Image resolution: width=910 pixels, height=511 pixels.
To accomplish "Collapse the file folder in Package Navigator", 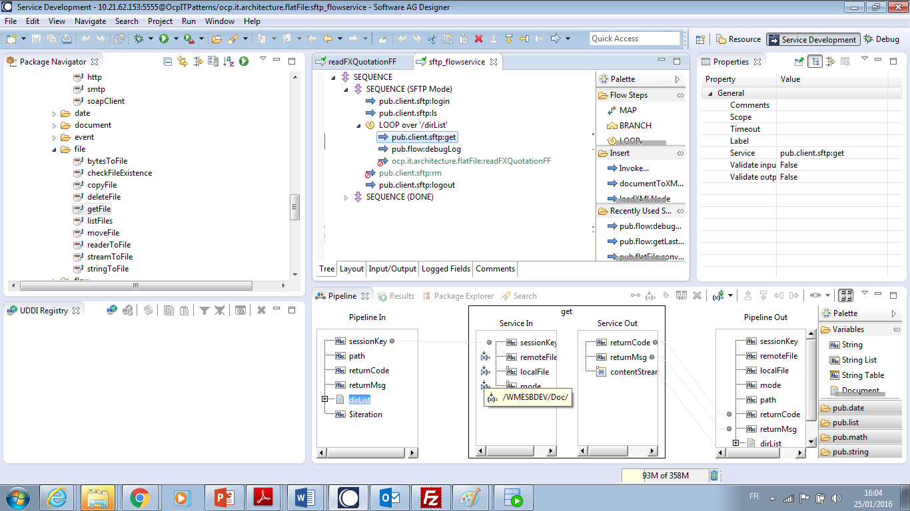I will coord(55,150).
